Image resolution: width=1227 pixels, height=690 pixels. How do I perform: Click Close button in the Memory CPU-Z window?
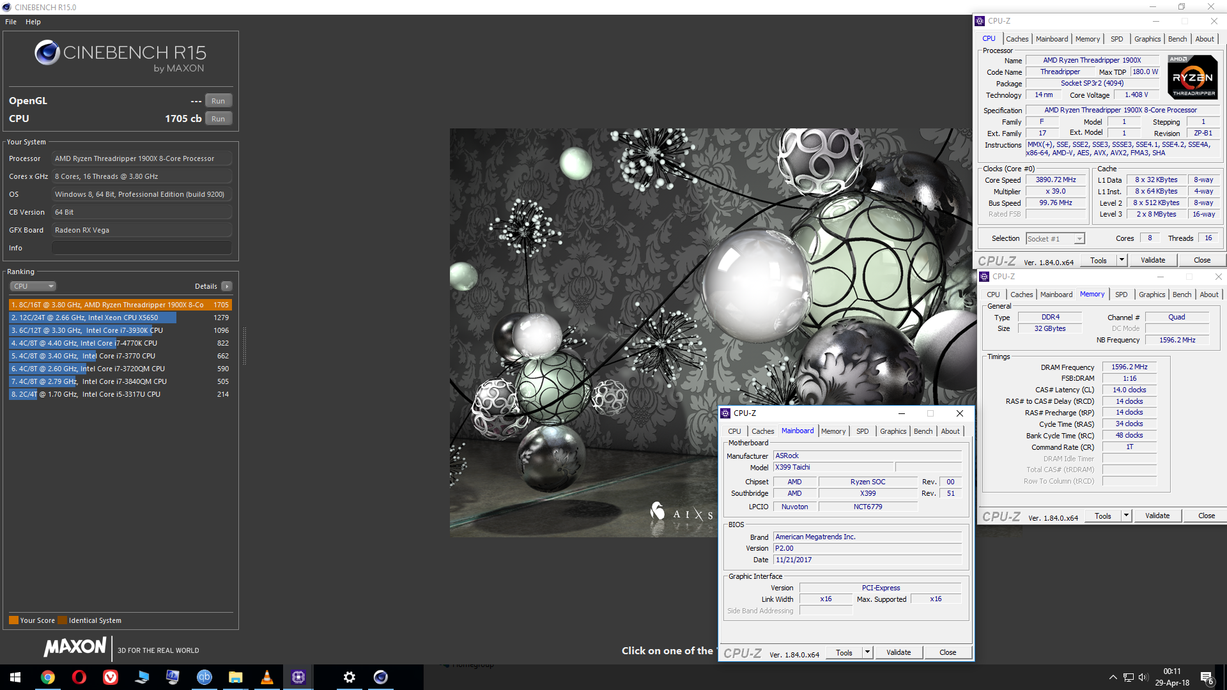[x=1207, y=516]
